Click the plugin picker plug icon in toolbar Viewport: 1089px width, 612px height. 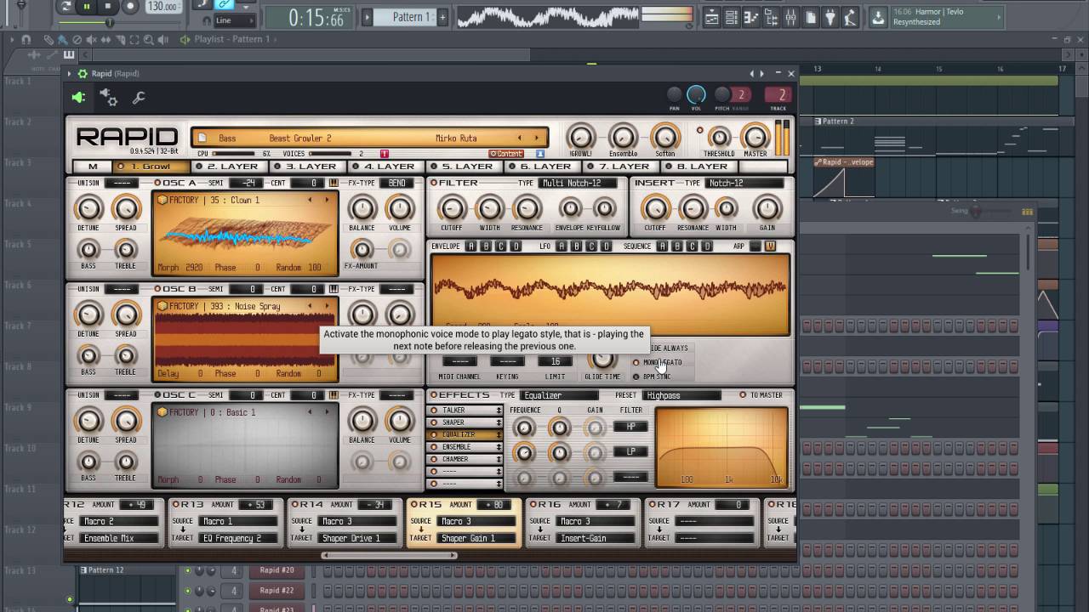(x=830, y=17)
